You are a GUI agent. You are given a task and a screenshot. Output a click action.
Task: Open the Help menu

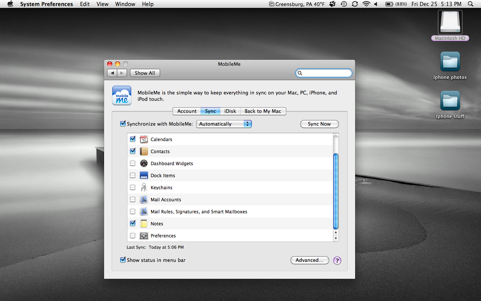coord(148,4)
